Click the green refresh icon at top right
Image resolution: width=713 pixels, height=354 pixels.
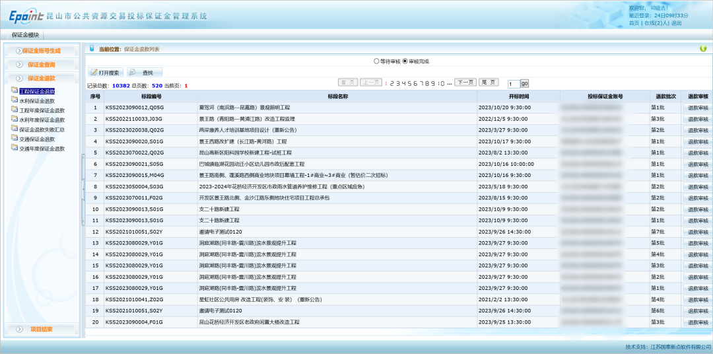pyautogui.click(x=703, y=49)
